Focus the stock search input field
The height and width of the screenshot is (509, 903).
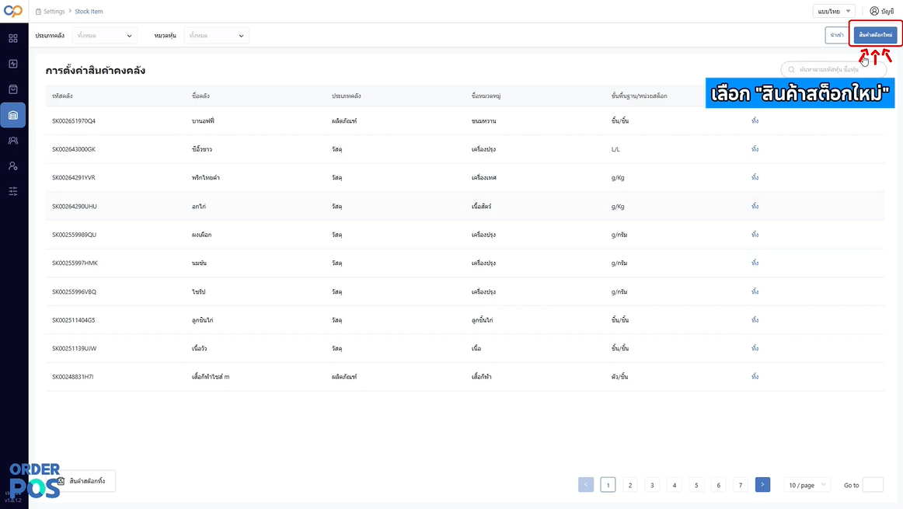pos(834,70)
